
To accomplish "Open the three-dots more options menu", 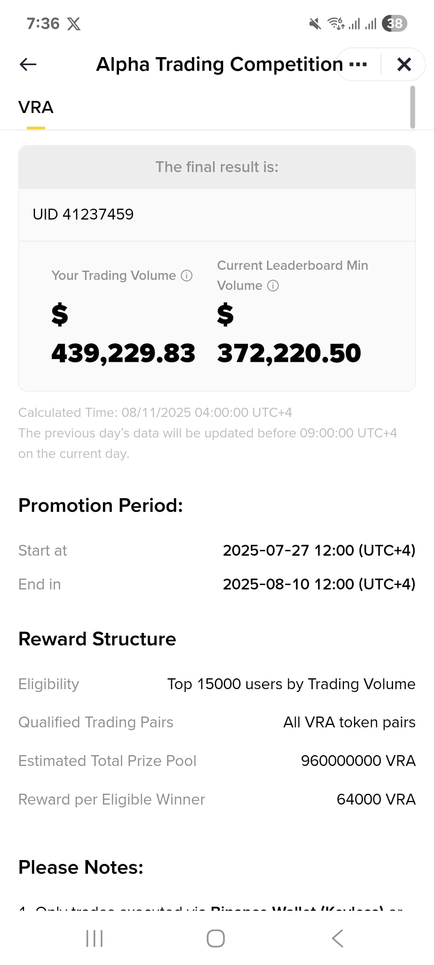I will [358, 64].
